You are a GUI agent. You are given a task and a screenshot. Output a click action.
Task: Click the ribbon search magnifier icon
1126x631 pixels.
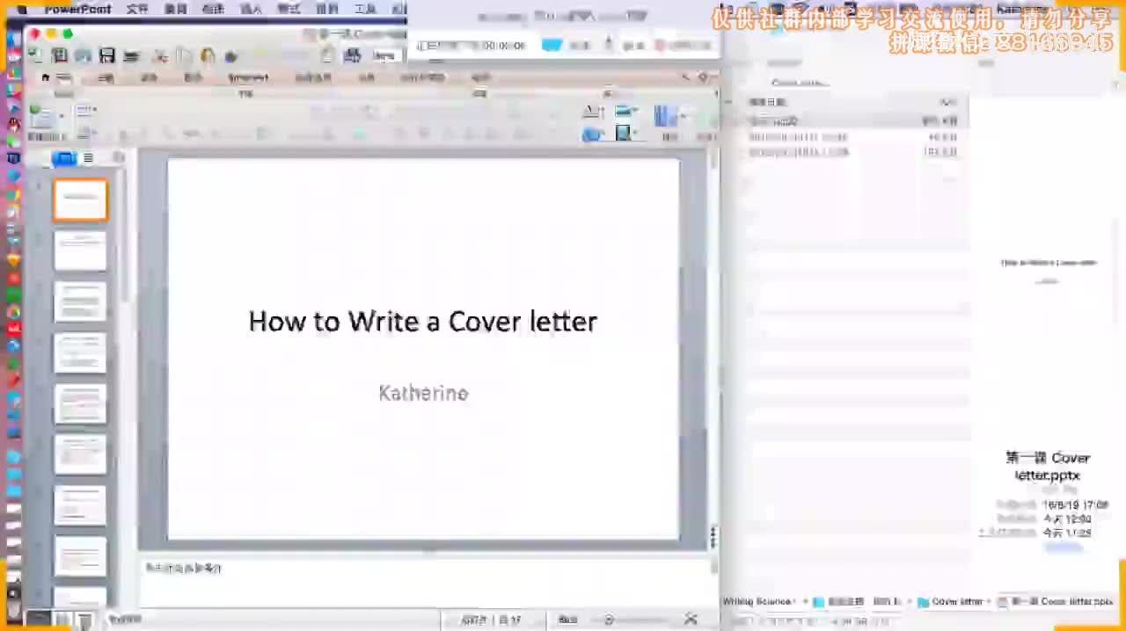coord(688,77)
